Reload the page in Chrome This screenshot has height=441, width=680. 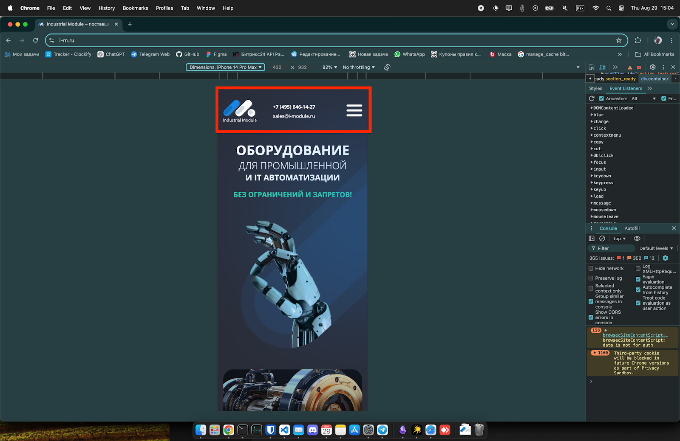[x=36, y=40]
